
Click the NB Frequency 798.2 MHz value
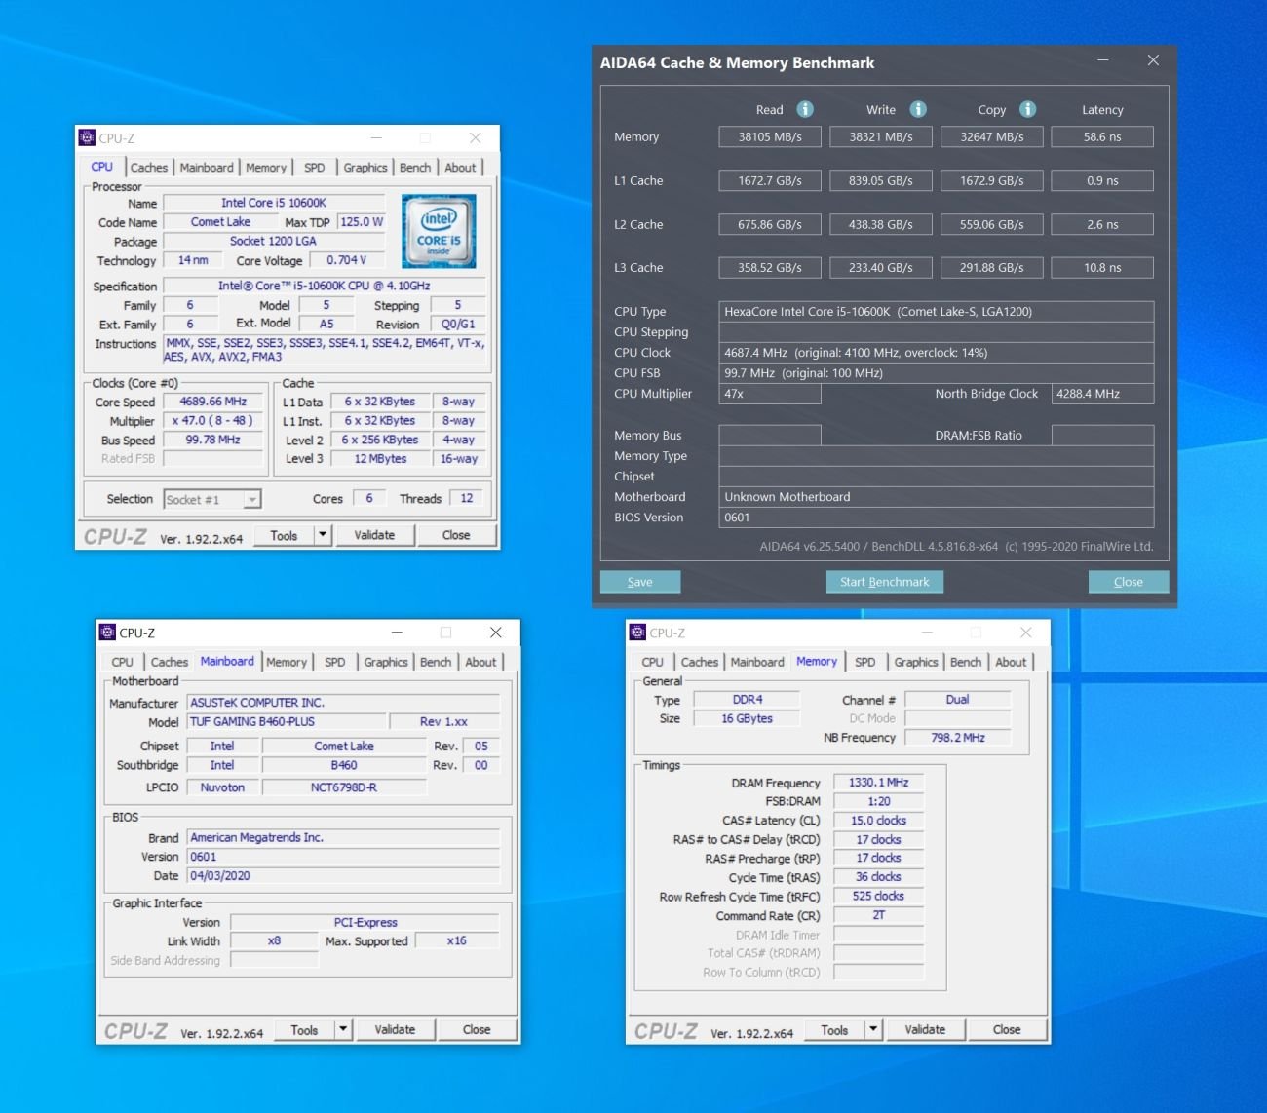tap(958, 738)
